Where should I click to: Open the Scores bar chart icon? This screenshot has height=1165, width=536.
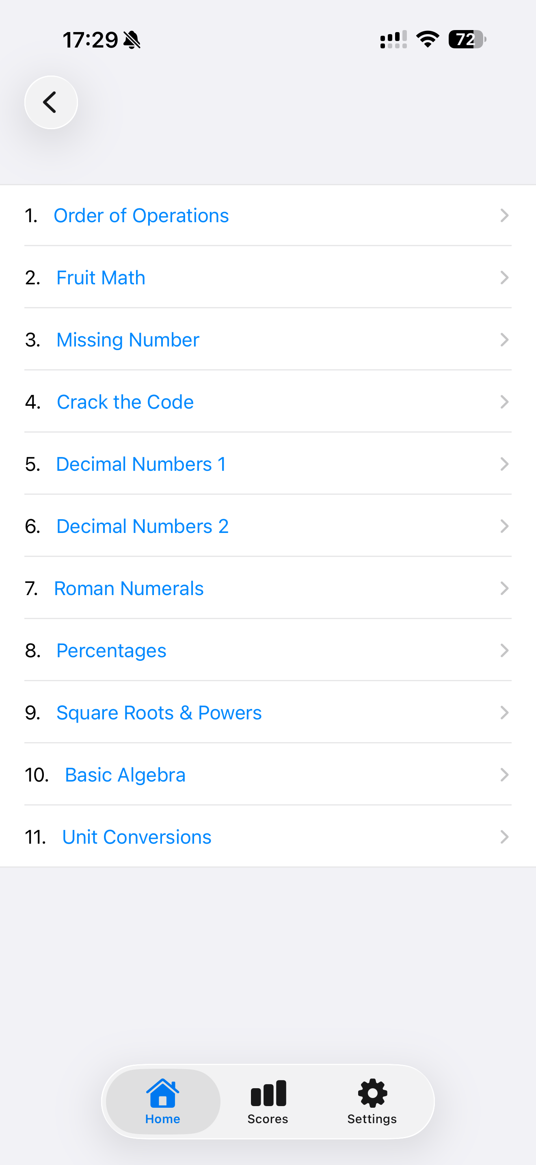(268, 1093)
